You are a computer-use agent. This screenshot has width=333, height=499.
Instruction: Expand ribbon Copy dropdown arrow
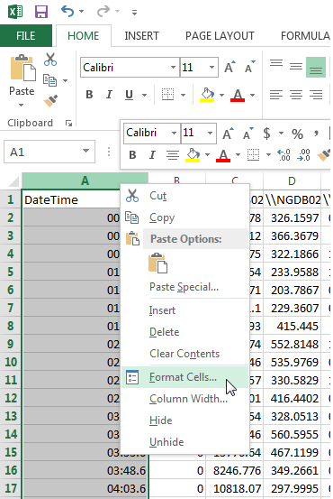(65, 80)
